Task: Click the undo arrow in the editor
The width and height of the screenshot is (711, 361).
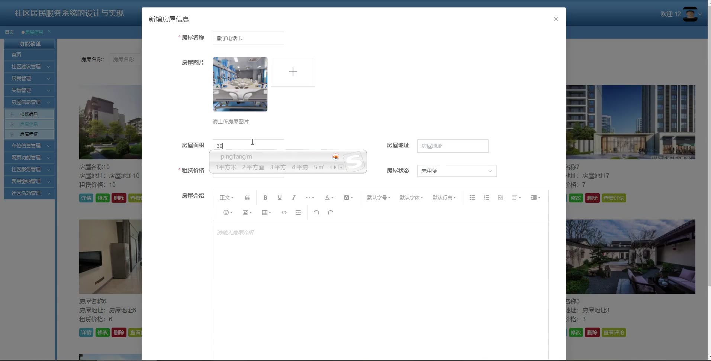Action: pyautogui.click(x=316, y=212)
